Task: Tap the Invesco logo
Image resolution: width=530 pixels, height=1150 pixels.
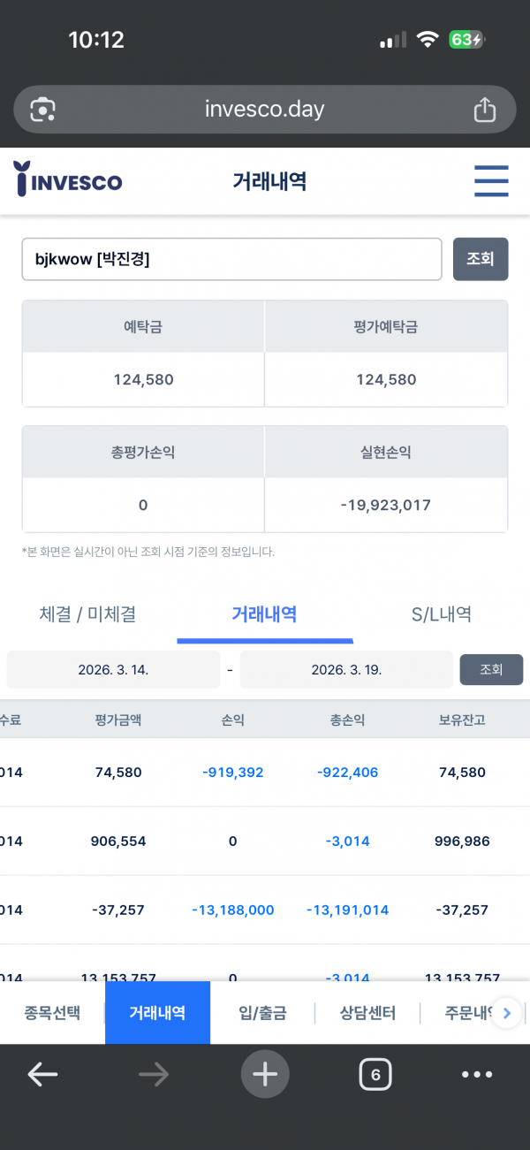Action: point(68,179)
